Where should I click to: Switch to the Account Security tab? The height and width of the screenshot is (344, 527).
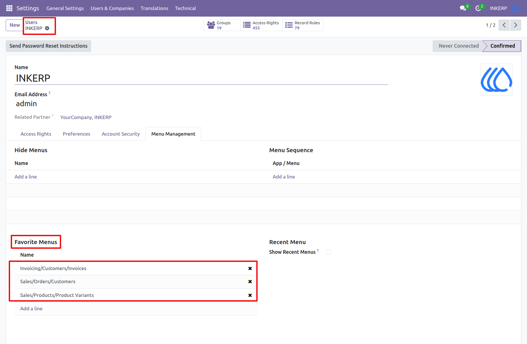click(121, 134)
